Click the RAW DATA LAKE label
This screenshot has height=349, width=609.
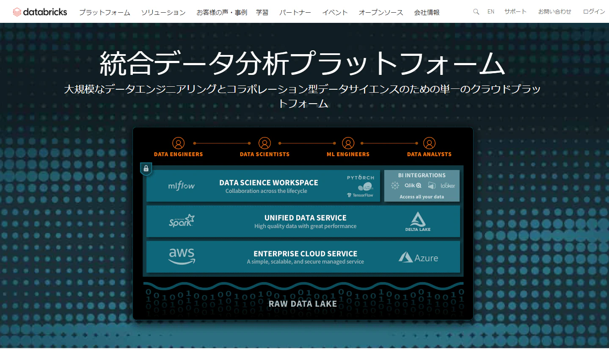pos(303,304)
